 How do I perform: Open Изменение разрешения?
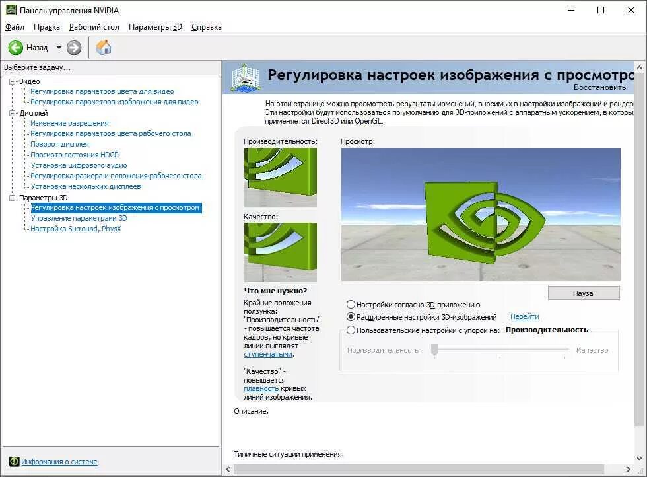click(x=69, y=123)
